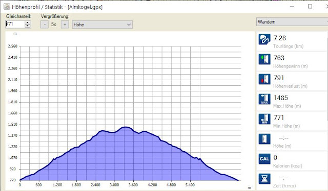This screenshot has height=191, width=328.
Task: Click the 7.28 tour length value
Action: (x=279, y=38)
